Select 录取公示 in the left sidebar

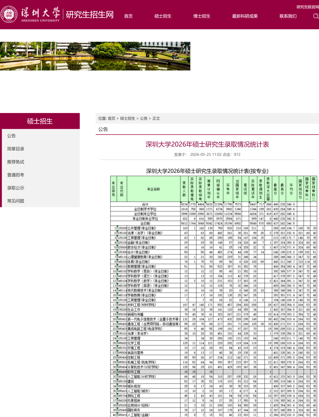[16, 188]
